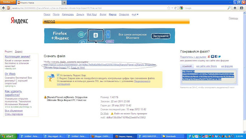The height and width of the screenshot is (139, 246).
Task: Open the URL history dropdown arrow
Action: (x=172, y=8)
